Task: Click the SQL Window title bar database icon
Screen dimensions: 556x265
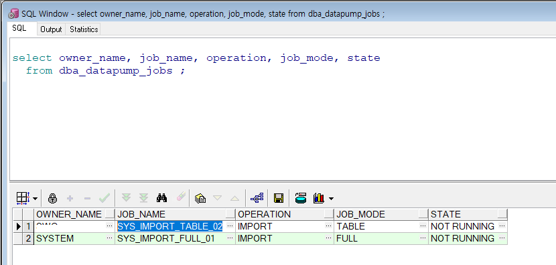Action: (14, 13)
